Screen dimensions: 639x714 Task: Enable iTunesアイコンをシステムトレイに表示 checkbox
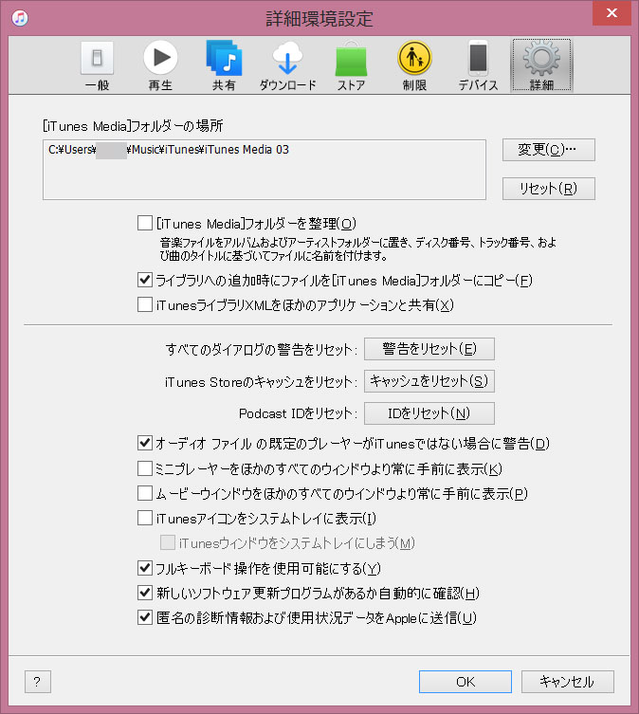point(145,518)
